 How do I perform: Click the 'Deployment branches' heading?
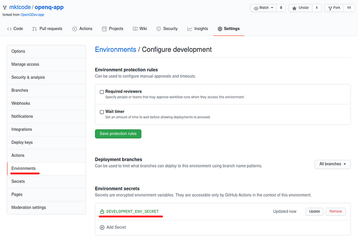tap(119, 159)
